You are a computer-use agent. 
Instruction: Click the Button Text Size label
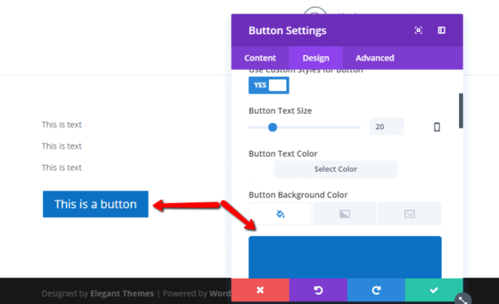[x=280, y=111]
